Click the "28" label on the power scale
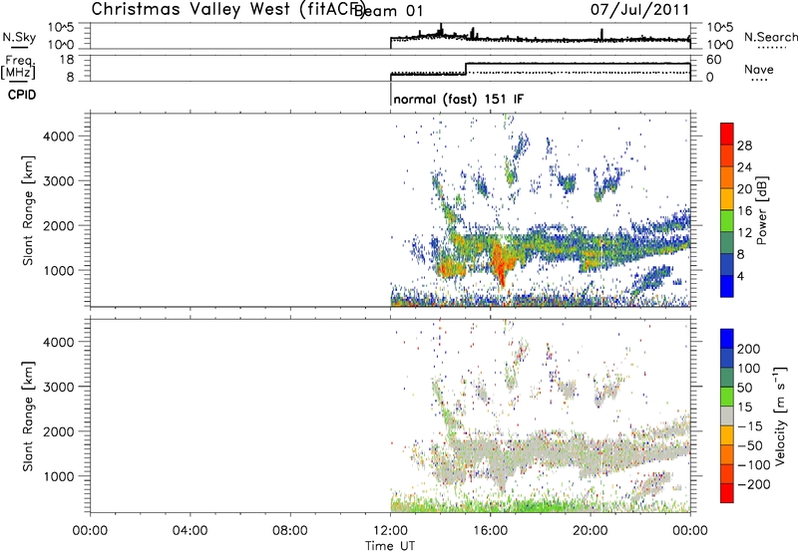Viewport: 798px width, 552px height. point(744,145)
